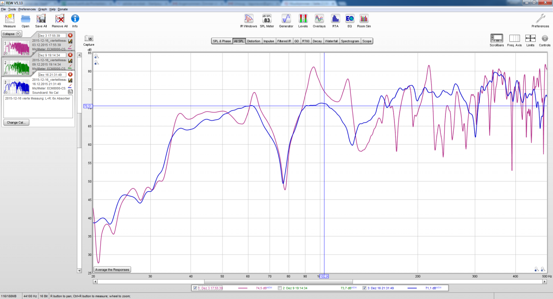Open the Spectrogram tab
The image size is (553, 299).
click(350, 41)
